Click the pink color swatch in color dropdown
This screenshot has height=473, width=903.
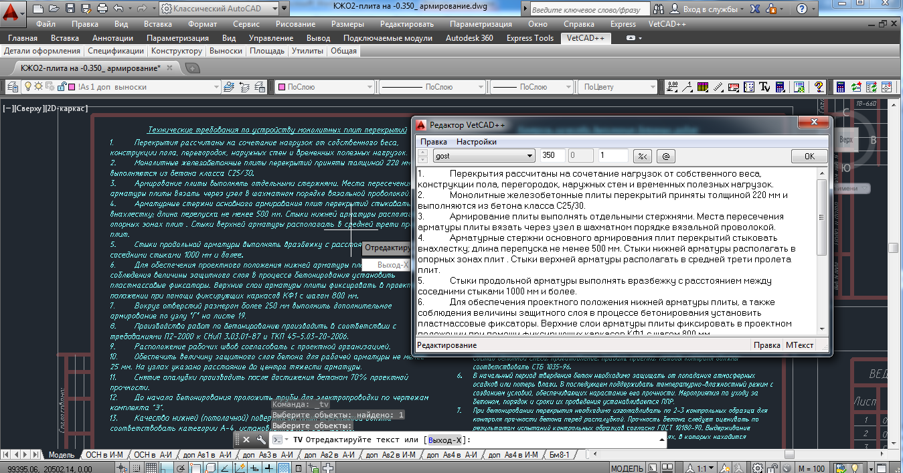pos(282,87)
